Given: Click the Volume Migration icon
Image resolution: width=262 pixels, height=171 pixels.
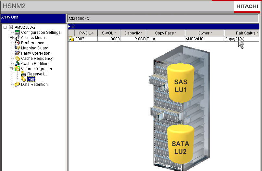Looking at the screenshot, I should click(x=17, y=69).
